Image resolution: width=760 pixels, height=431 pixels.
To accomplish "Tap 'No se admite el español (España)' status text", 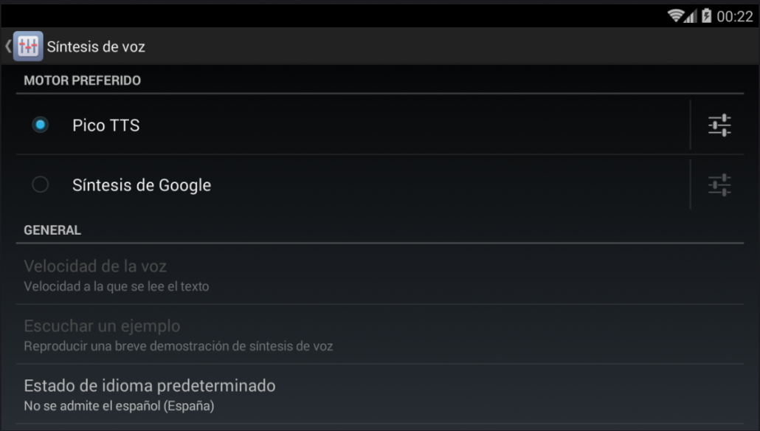I will [x=120, y=406].
